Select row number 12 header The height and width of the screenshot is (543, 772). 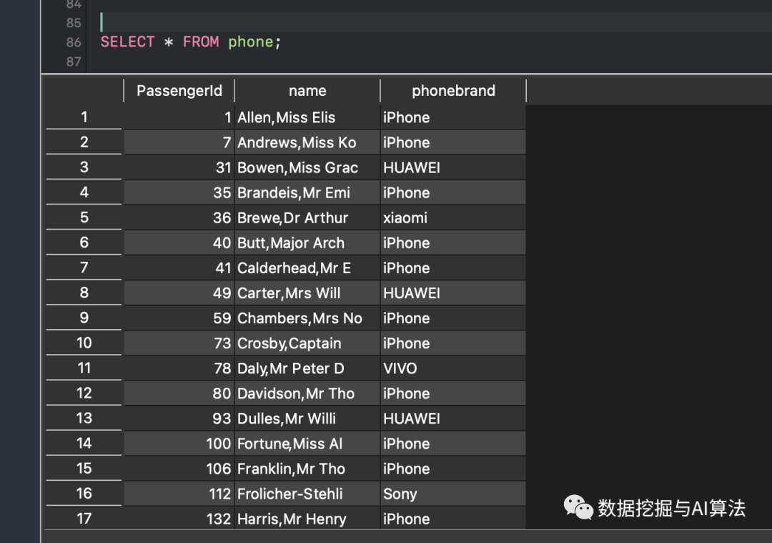coord(84,393)
